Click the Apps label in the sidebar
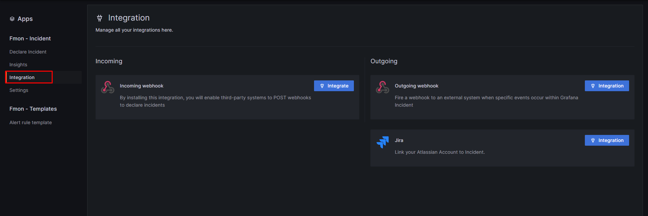Viewport: 648px width, 216px height. click(25, 19)
